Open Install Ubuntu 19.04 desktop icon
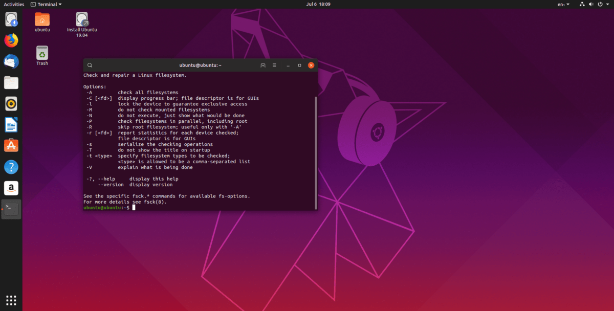The width and height of the screenshot is (614, 311). [82, 25]
